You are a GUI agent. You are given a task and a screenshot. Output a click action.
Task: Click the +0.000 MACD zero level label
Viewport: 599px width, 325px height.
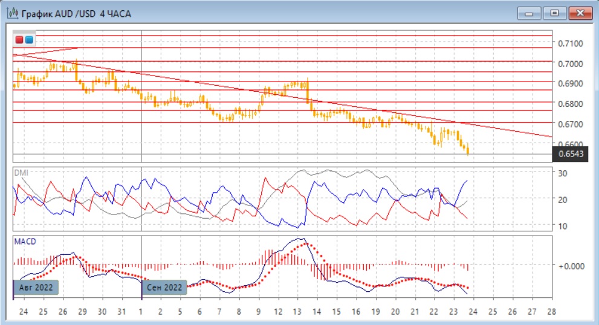(571, 266)
